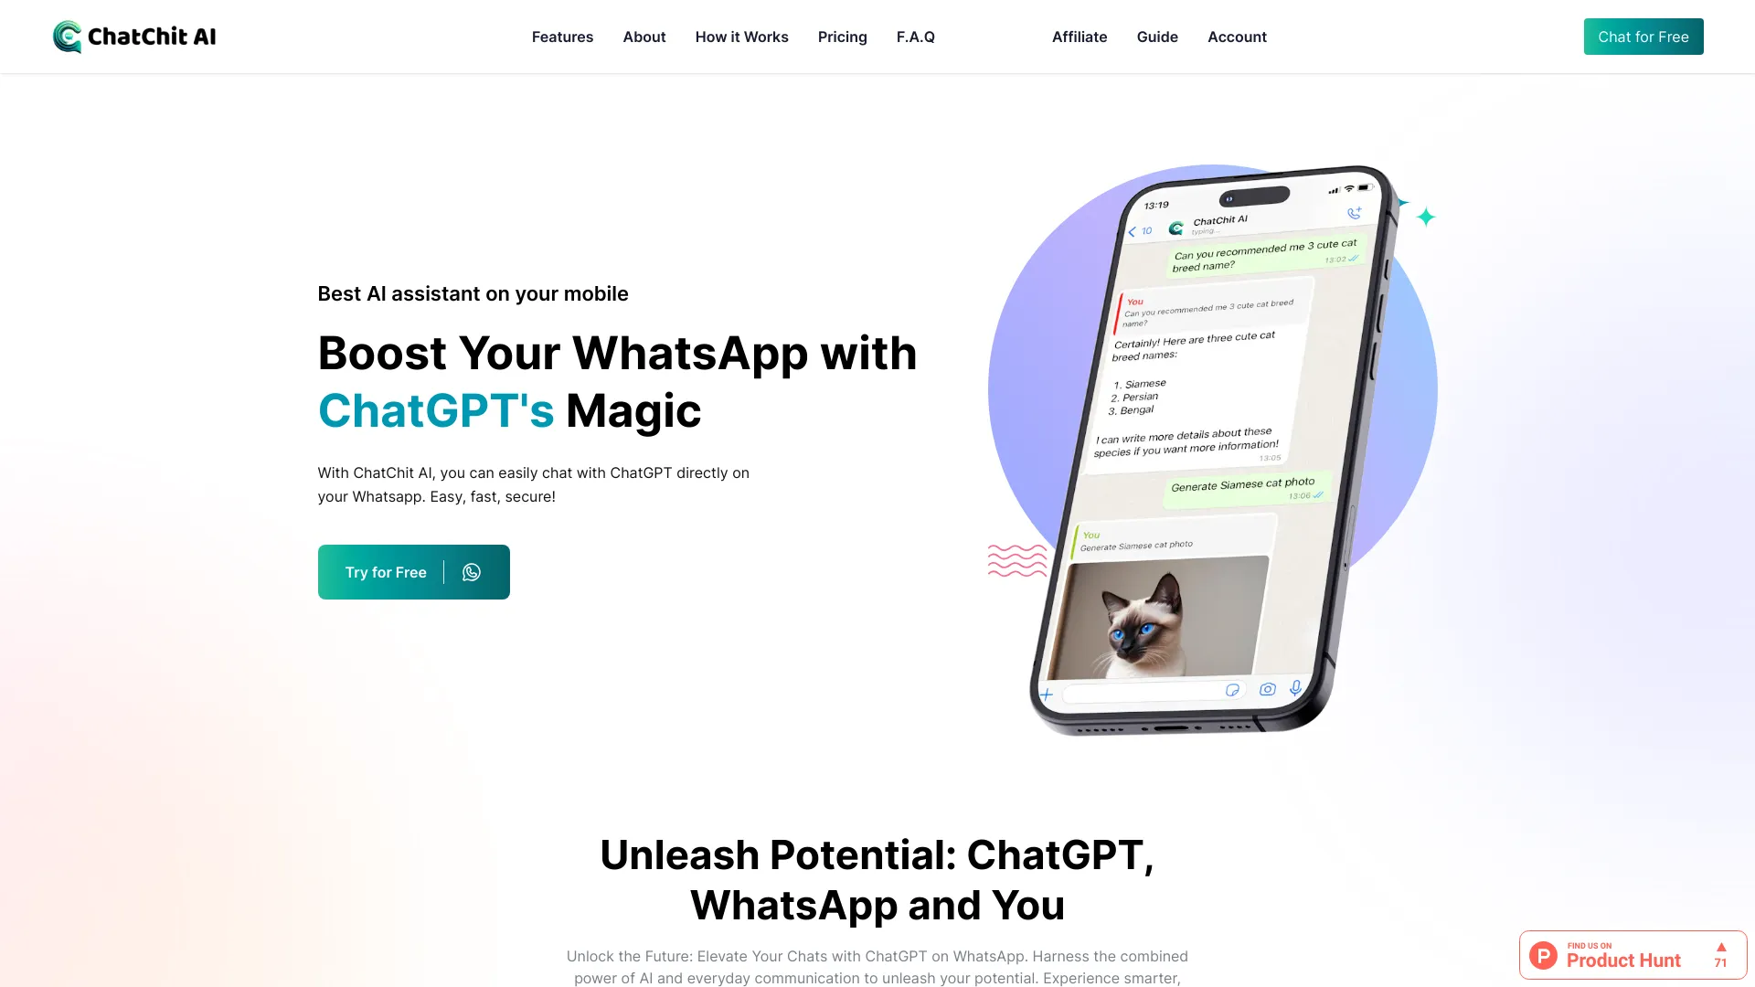Open the Account dropdown menu
The image size is (1755, 987).
click(x=1237, y=37)
